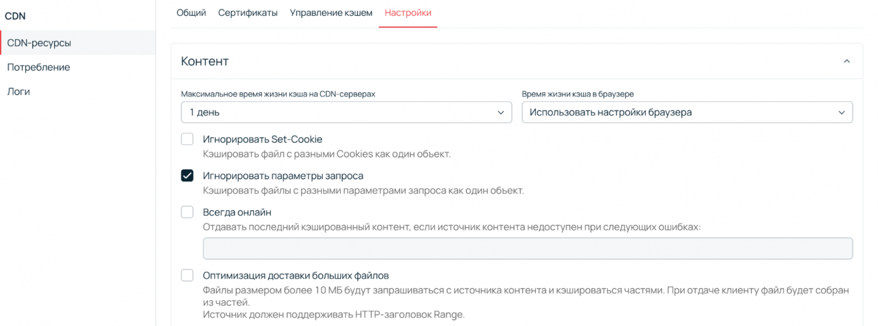
Task: Open the browser cache lifetime dropdown
Action: [688, 112]
